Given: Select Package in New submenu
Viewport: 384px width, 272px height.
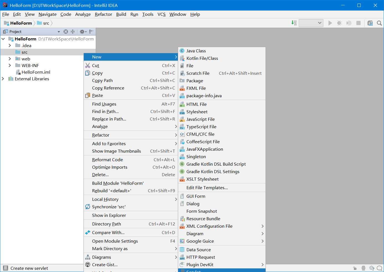Looking at the screenshot, I should click(222, 81).
